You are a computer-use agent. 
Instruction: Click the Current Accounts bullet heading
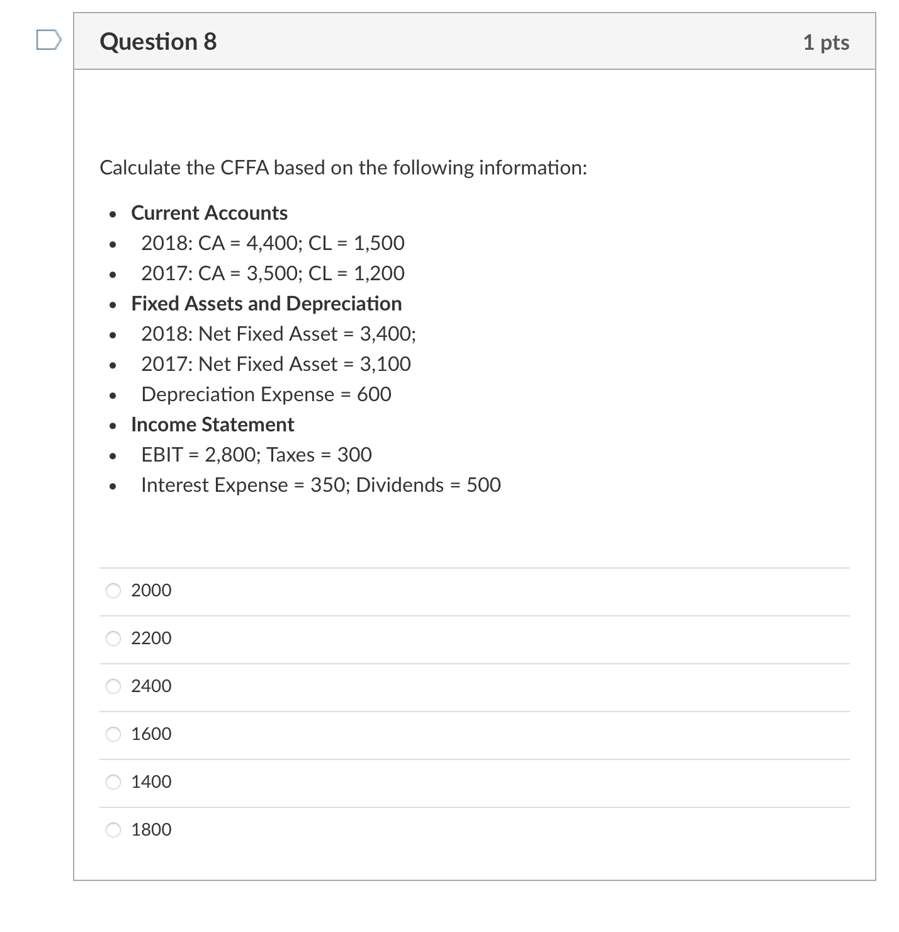click(x=209, y=213)
